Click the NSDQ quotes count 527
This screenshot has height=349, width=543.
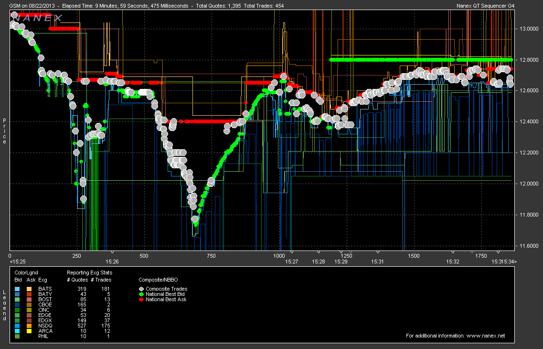click(x=82, y=326)
